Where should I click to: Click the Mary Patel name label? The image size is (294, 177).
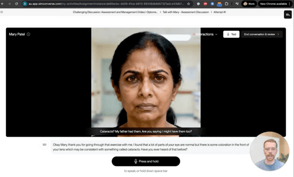(17, 34)
